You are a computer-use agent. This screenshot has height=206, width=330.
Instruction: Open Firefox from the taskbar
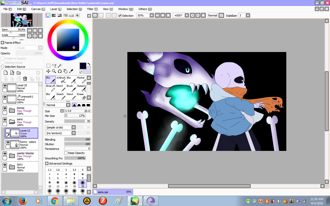tap(23, 201)
